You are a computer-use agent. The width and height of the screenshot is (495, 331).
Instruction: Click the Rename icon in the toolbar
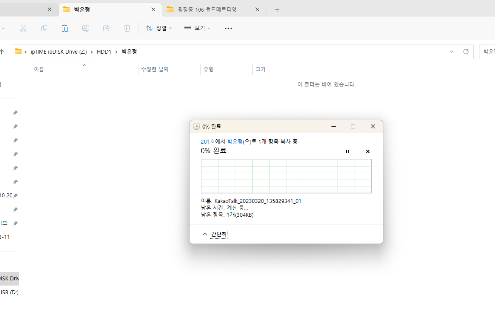coord(86,29)
